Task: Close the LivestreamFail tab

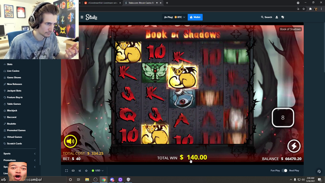Action: coord(120,3)
